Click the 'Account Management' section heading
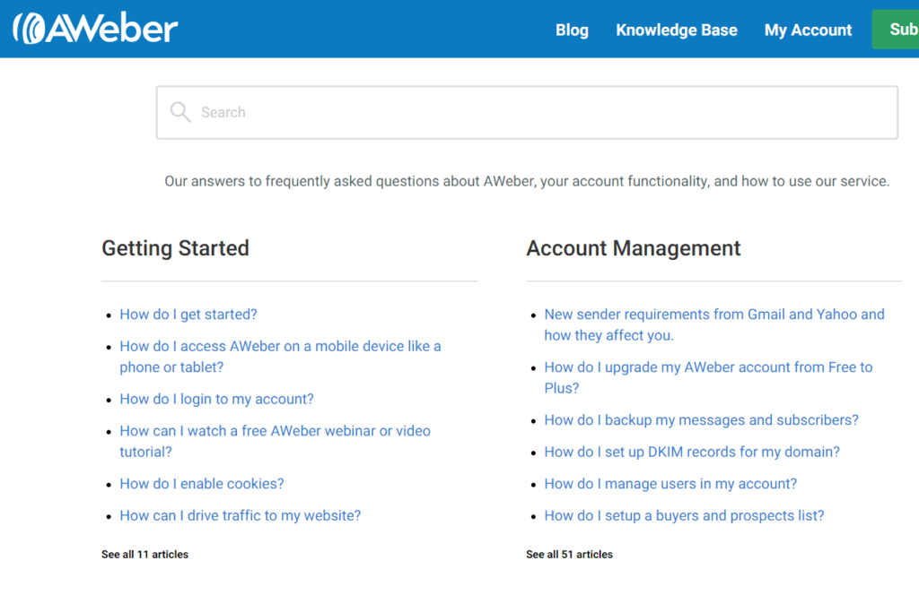Screen dimensions: 919x595 click(x=633, y=248)
